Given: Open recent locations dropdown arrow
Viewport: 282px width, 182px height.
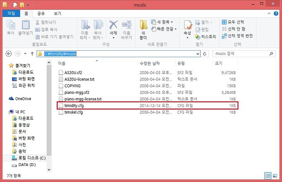Looking at the screenshot, I should tap(25, 54).
